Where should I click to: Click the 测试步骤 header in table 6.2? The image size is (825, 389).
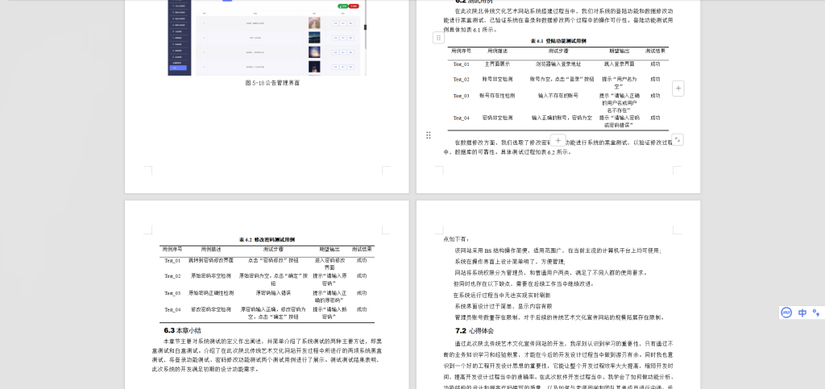coord(273,249)
